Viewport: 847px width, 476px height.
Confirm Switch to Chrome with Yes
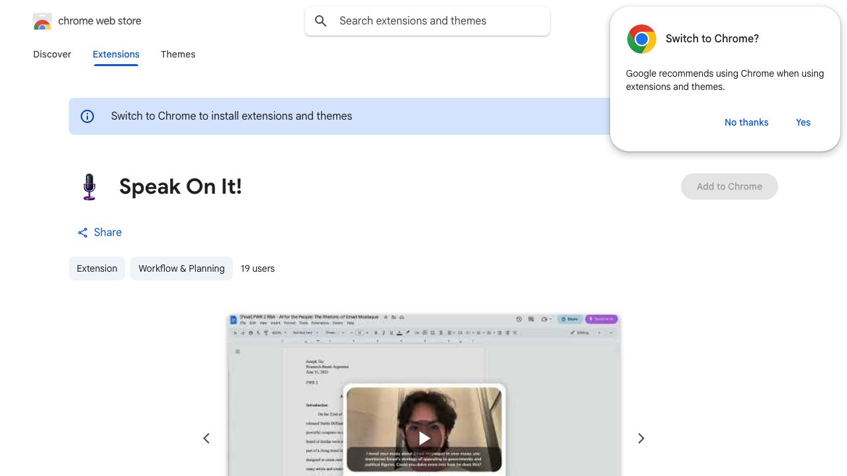pyautogui.click(x=803, y=122)
